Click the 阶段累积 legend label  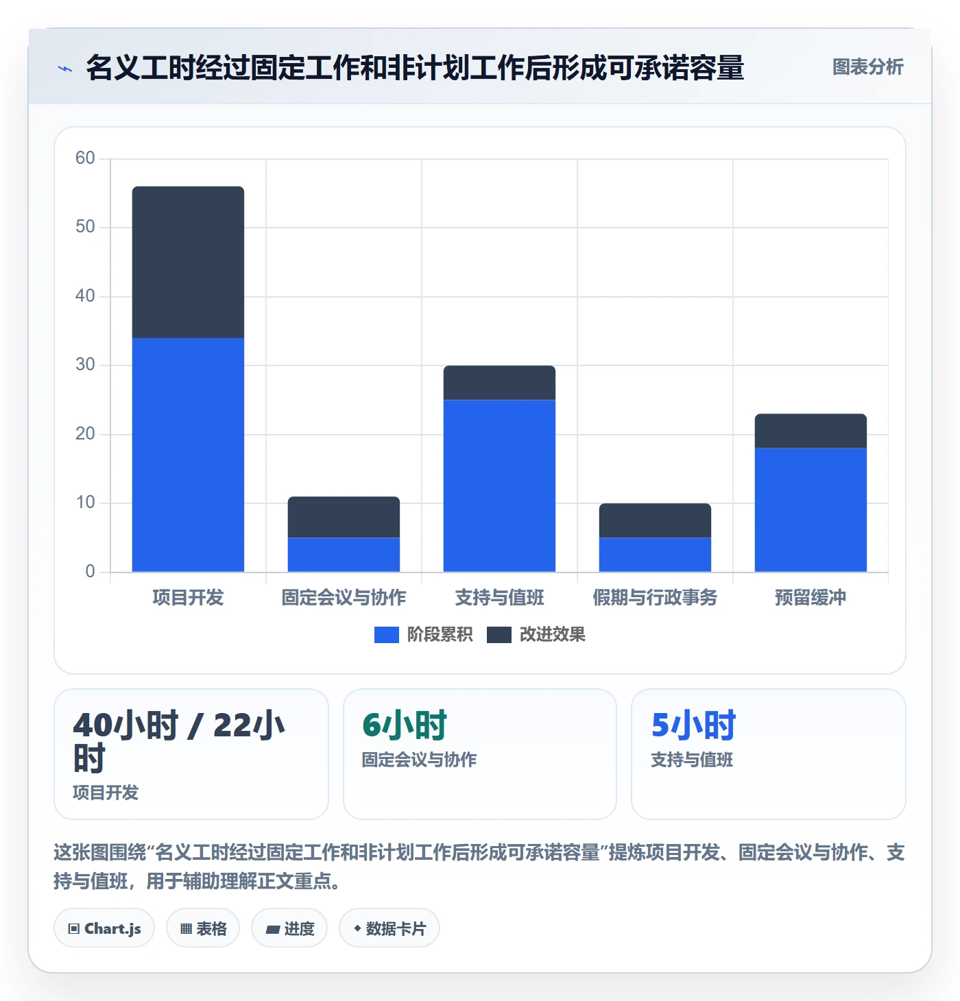coord(440,635)
